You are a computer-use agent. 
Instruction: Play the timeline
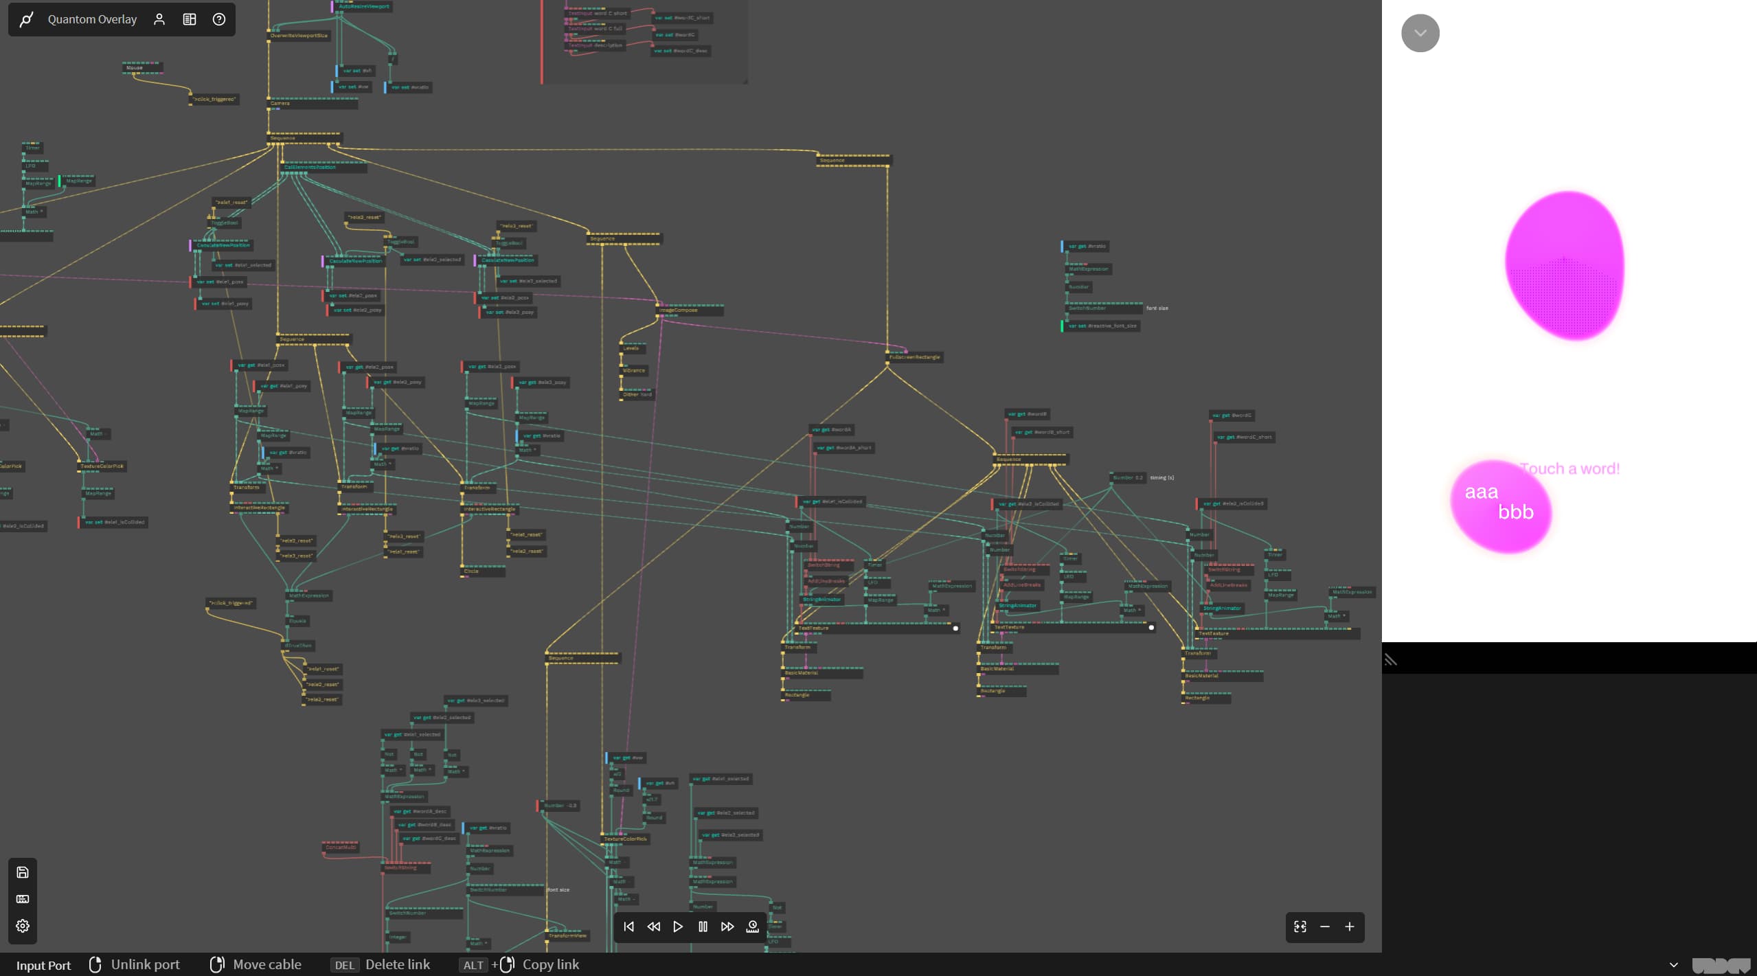coord(678,927)
